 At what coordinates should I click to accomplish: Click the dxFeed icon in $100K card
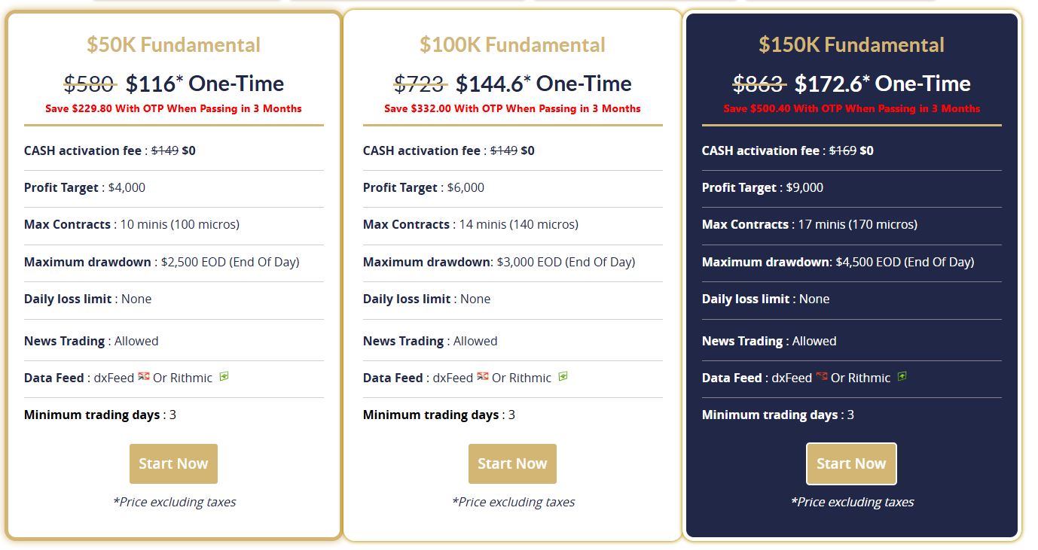pyautogui.click(x=483, y=376)
